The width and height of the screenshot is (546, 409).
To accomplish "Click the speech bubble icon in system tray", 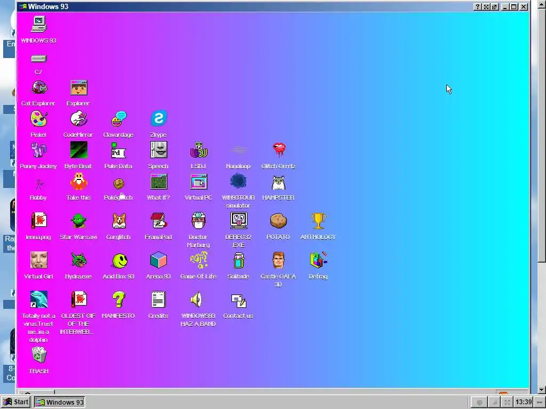I will click(x=479, y=403).
